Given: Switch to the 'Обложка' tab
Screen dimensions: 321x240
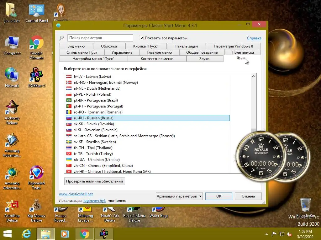Looking at the screenshot, I should [109, 46].
